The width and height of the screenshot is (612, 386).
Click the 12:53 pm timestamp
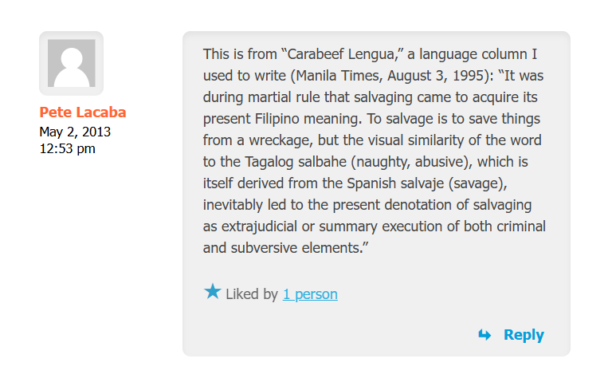pos(68,148)
